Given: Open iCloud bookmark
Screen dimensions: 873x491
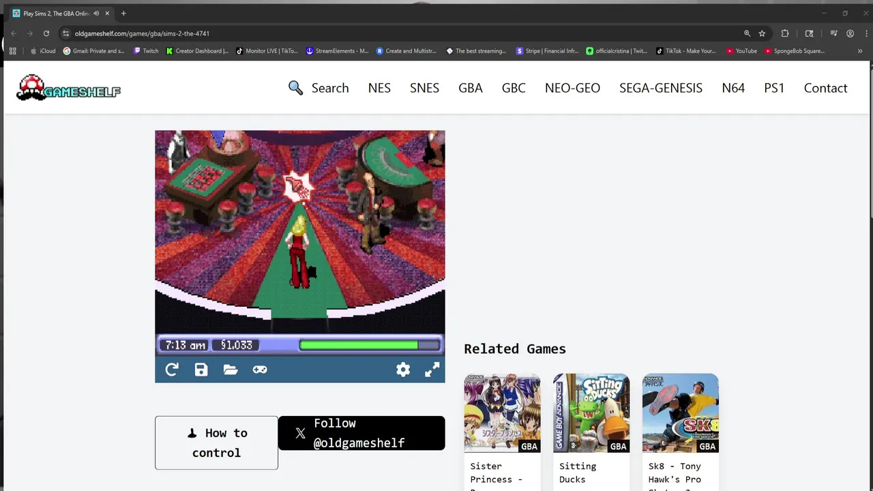Looking at the screenshot, I should [x=43, y=51].
